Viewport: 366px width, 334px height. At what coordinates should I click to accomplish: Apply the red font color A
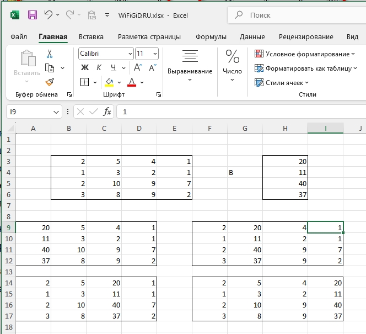132,82
